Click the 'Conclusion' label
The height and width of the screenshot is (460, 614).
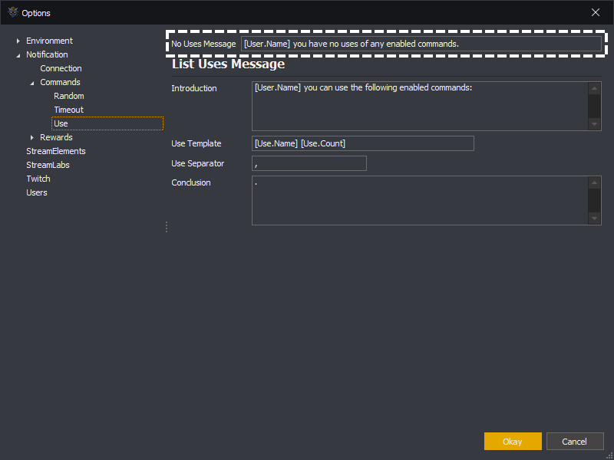coord(191,182)
